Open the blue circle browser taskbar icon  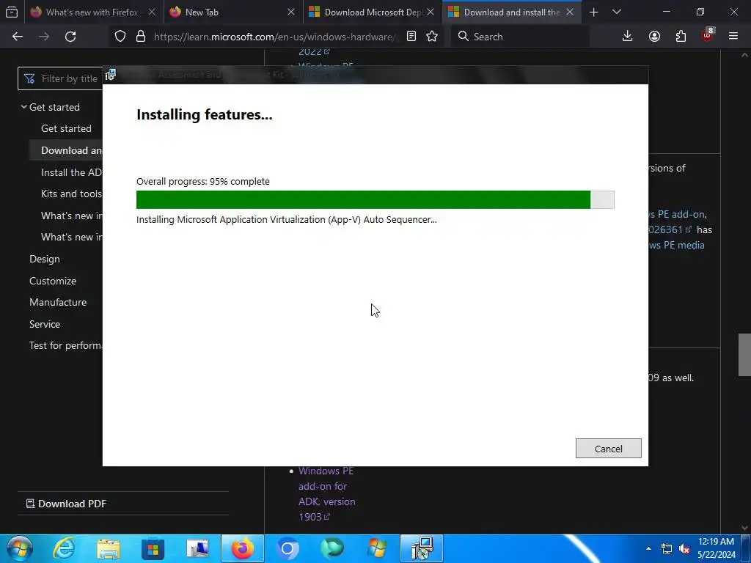287,548
